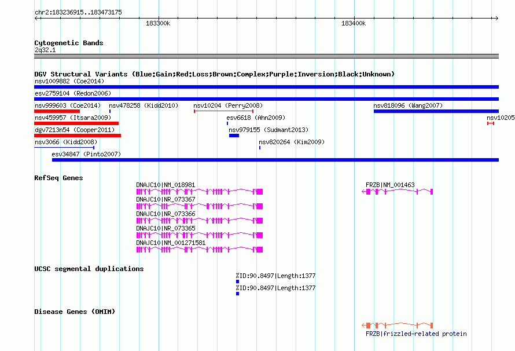The image size is (515, 351).
Task: Click the nsv820264 (Kim2009) marker
Action: tap(260, 148)
